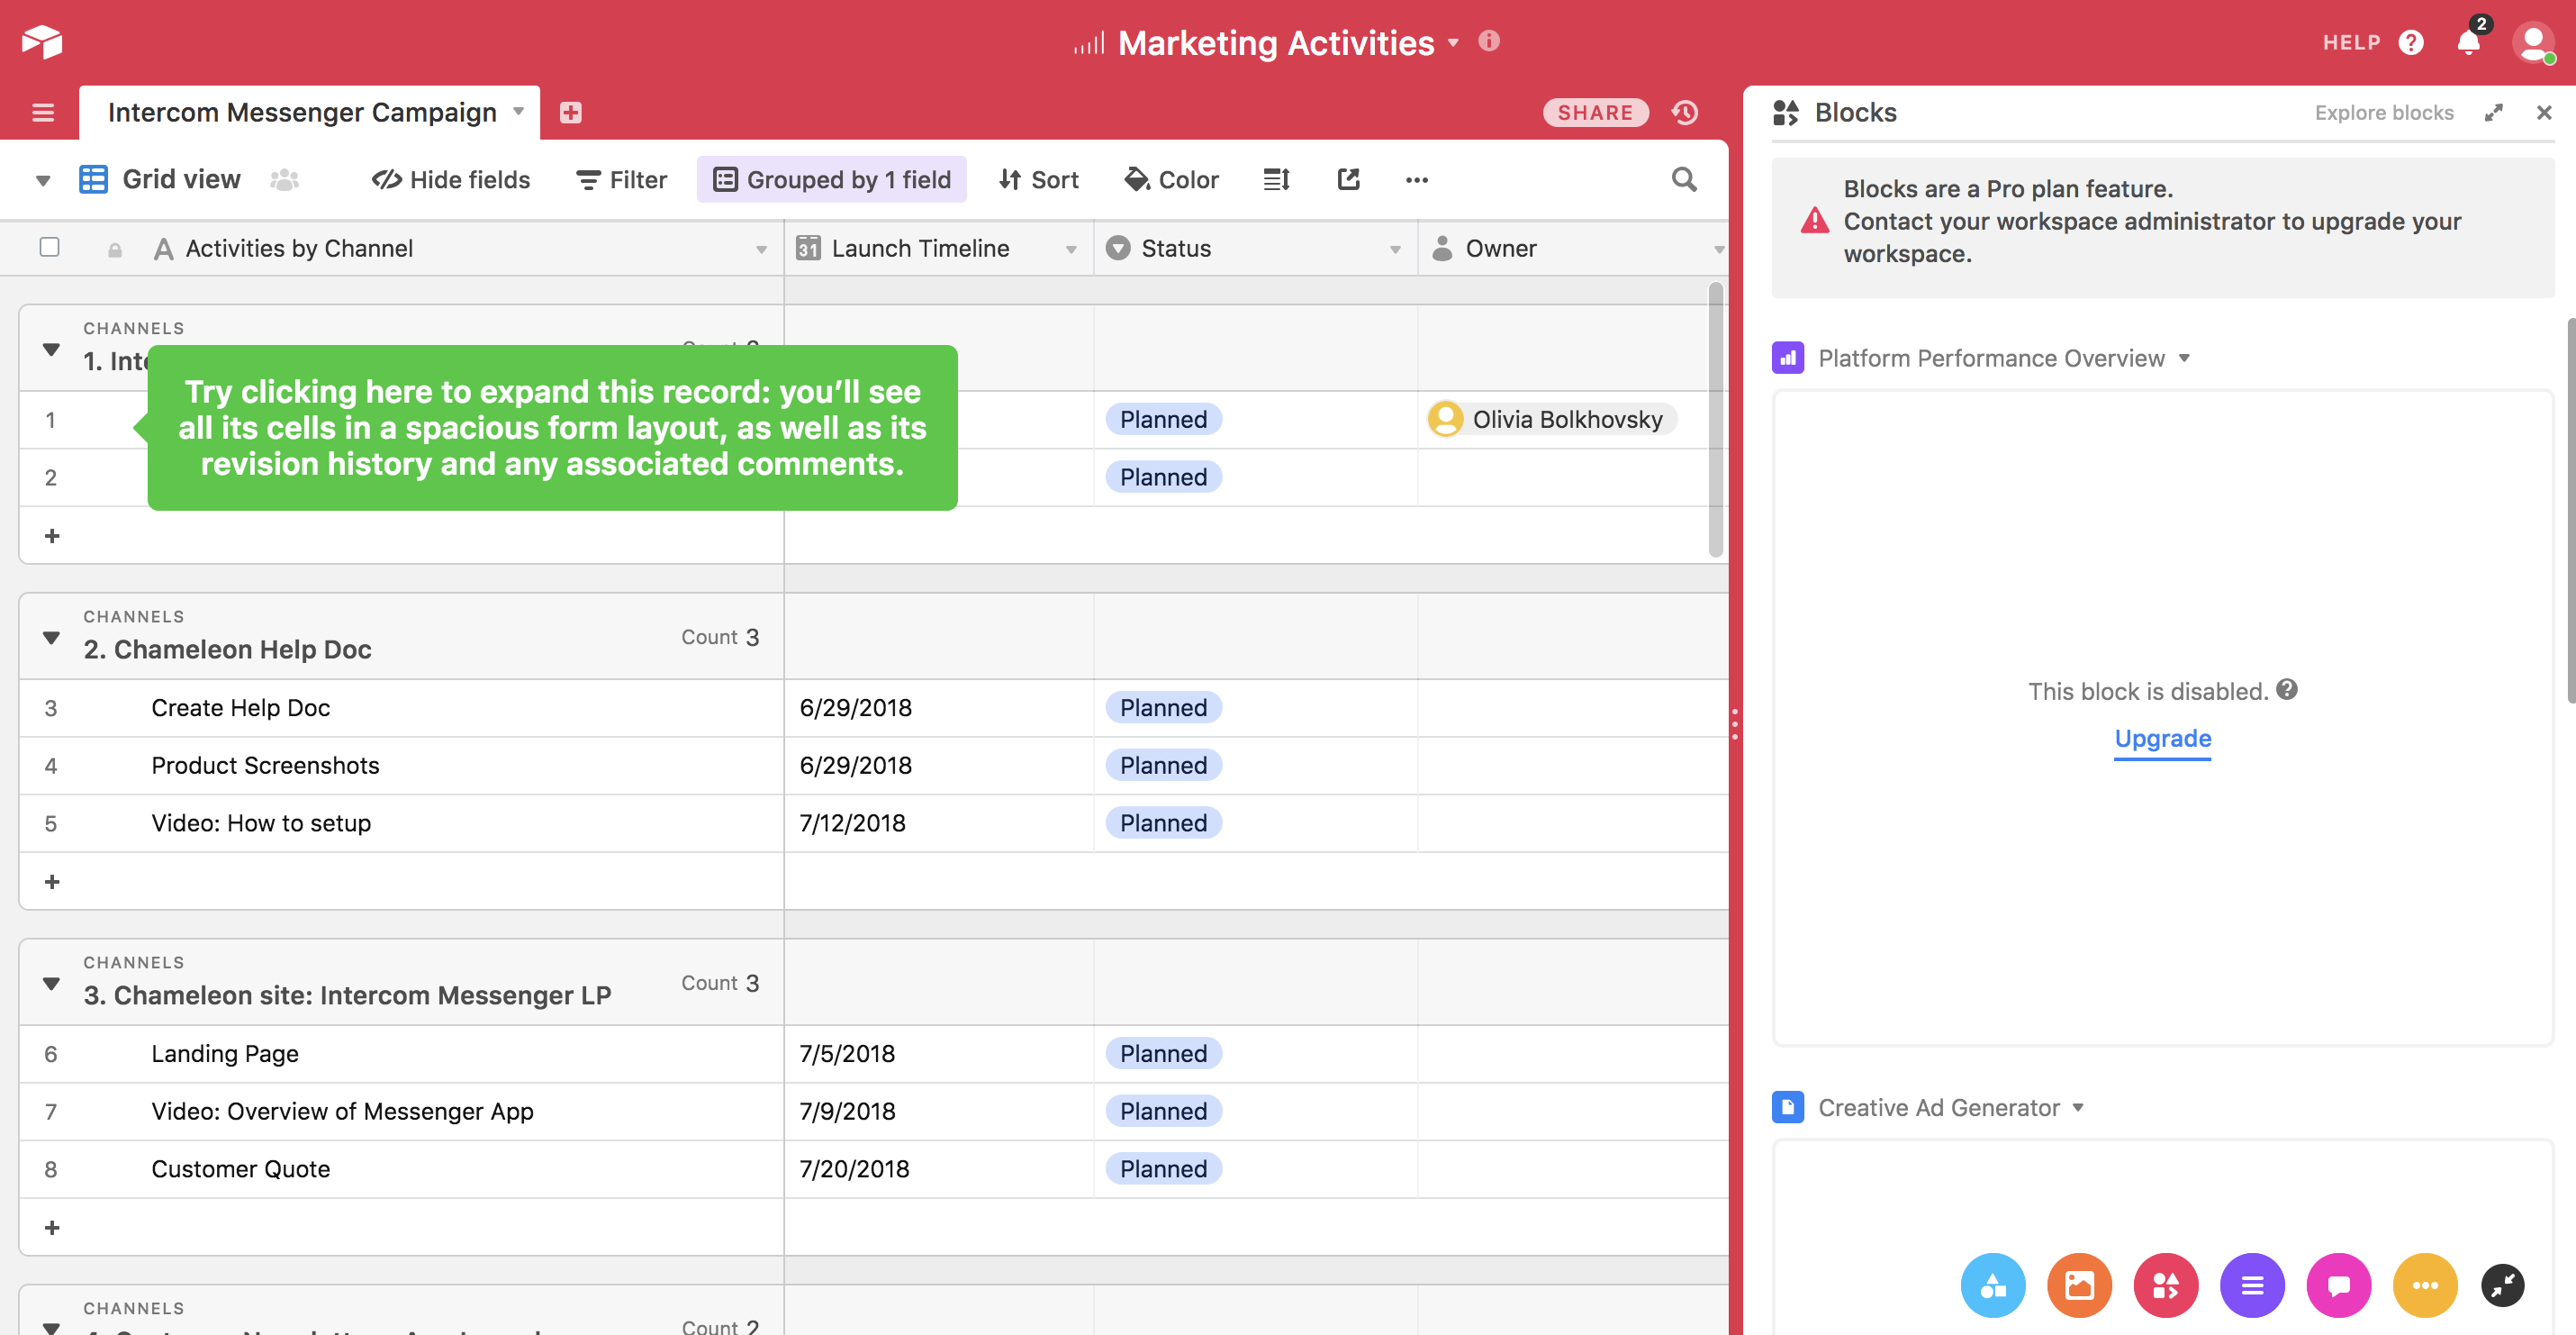2576x1335 pixels.
Task: Click the magenta chat circle button
Action: (x=2339, y=1285)
